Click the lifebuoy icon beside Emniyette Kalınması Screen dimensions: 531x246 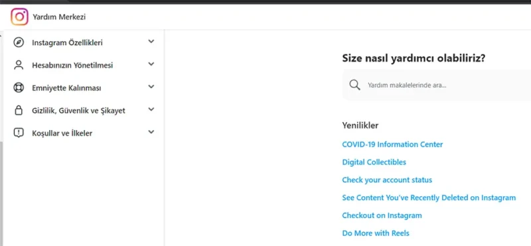pos(19,88)
